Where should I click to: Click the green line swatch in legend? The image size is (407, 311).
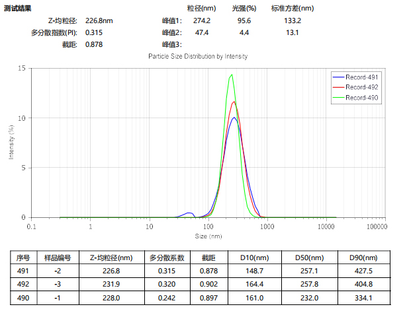tap(338, 98)
